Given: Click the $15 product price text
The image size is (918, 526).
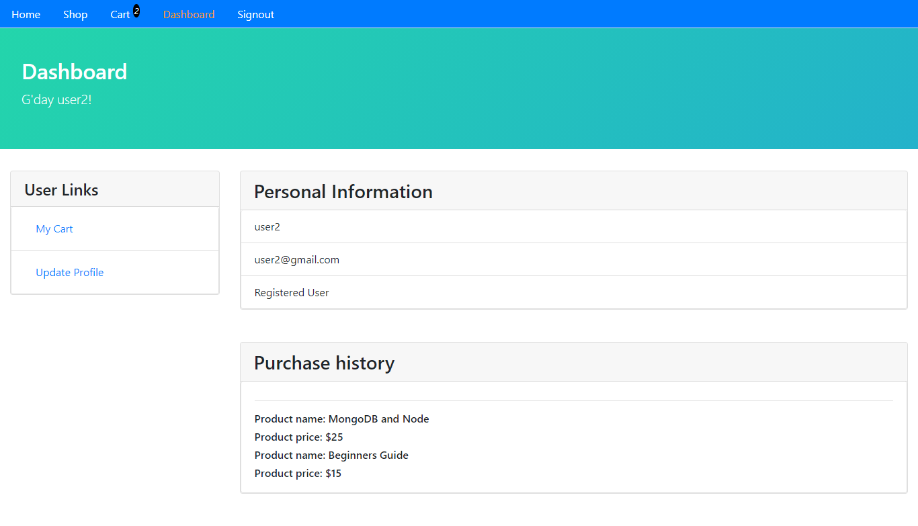Looking at the screenshot, I should click(x=298, y=473).
